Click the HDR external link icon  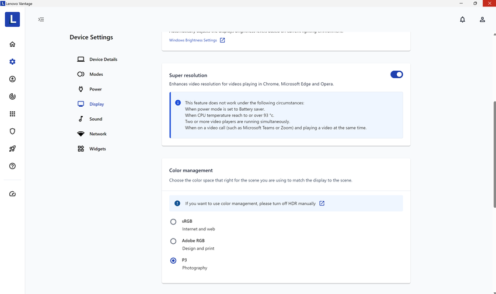(x=322, y=204)
